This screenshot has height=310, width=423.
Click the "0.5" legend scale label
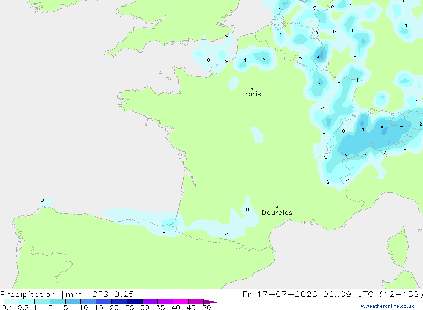tap(23, 307)
